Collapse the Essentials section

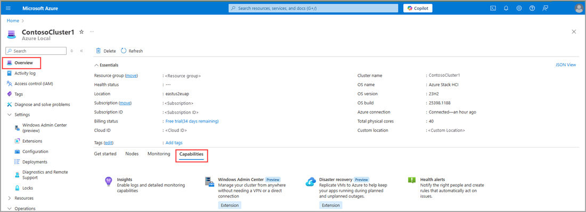pyautogui.click(x=107, y=65)
